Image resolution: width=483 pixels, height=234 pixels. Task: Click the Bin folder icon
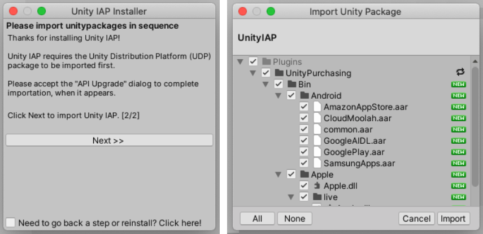pos(291,84)
